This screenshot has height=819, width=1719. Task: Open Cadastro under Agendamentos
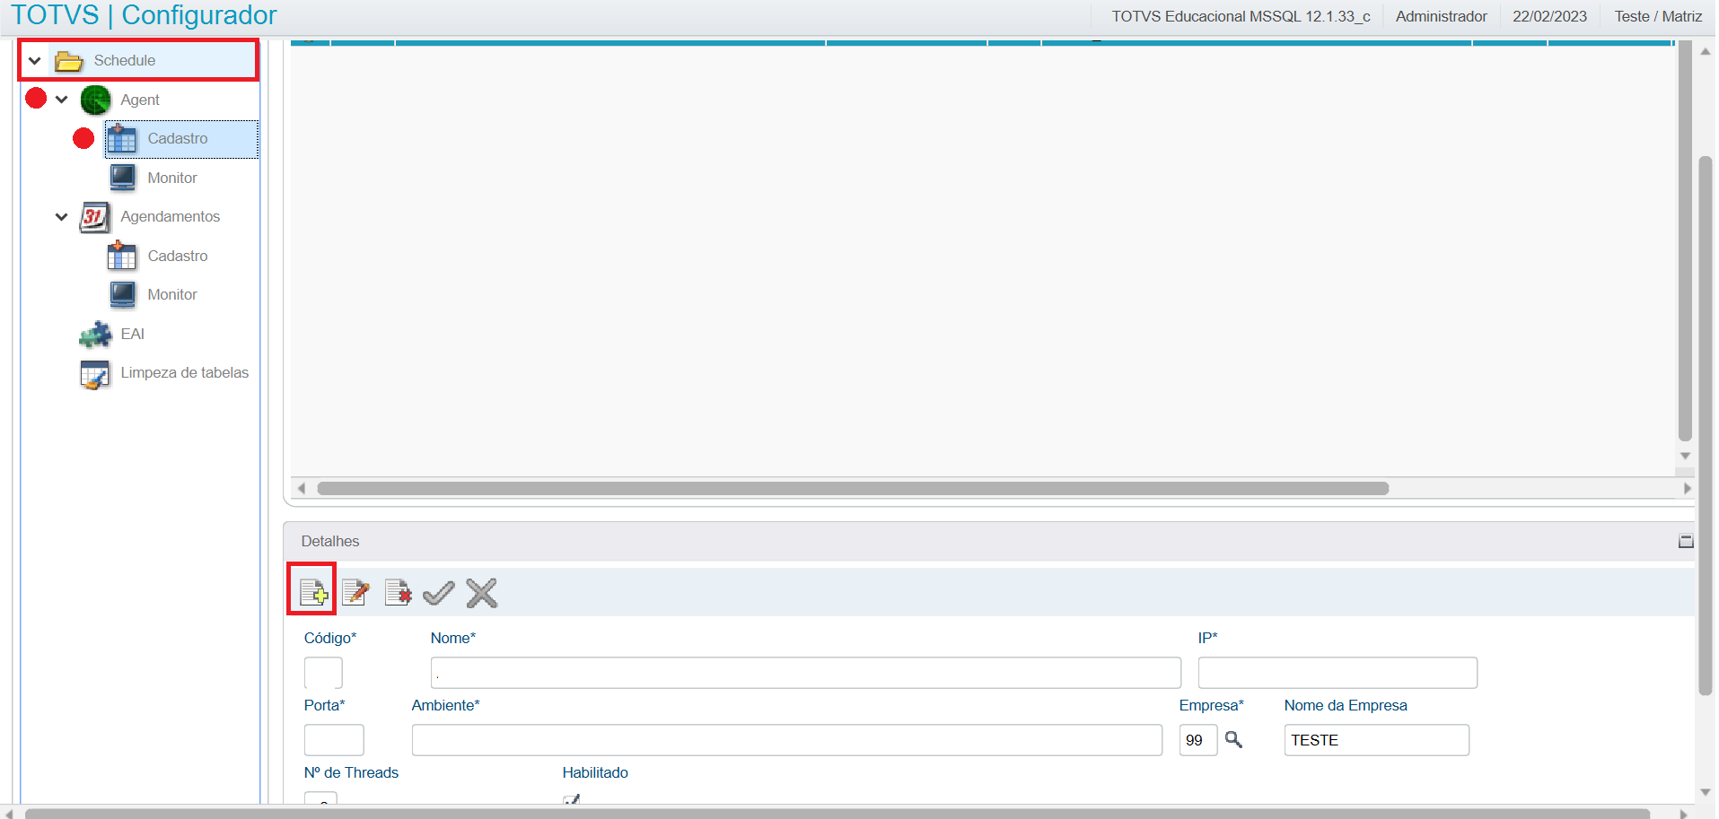[178, 256]
